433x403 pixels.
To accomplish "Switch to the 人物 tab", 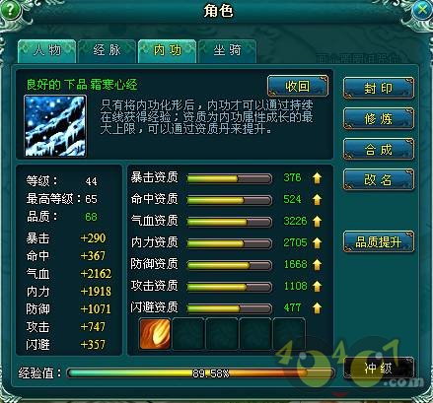I will (x=47, y=51).
